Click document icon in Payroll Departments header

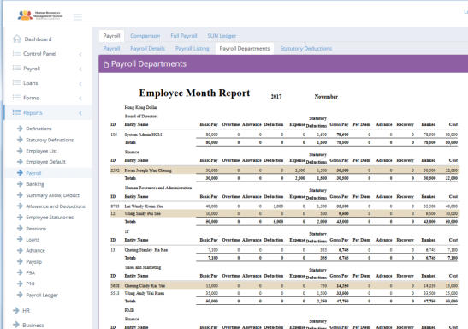click(106, 64)
